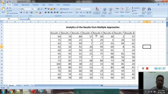Viewport: 168px width, 94px height.
Task: Open the Calibri font name dropdown
Action: coord(31,9)
